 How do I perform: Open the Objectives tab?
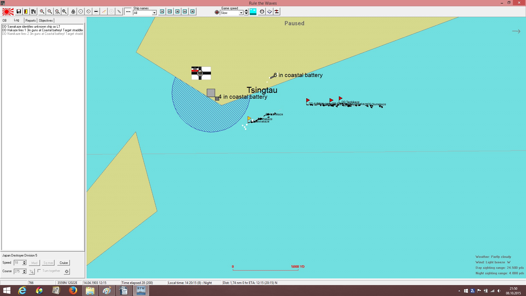[x=46, y=21]
